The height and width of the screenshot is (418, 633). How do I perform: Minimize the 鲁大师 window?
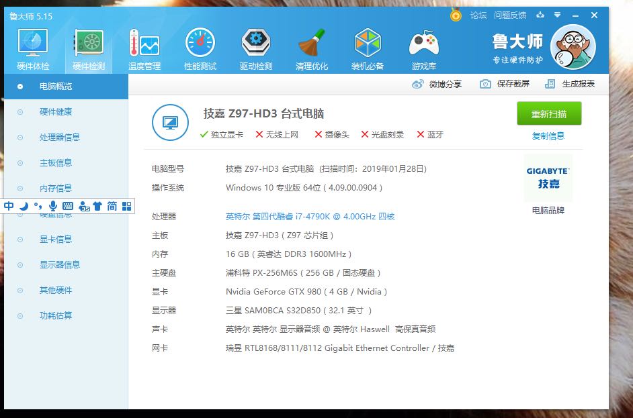point(576,15)
